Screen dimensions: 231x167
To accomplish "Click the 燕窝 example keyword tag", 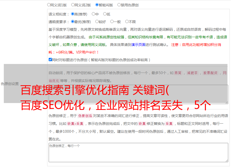I will click(178, 73).
